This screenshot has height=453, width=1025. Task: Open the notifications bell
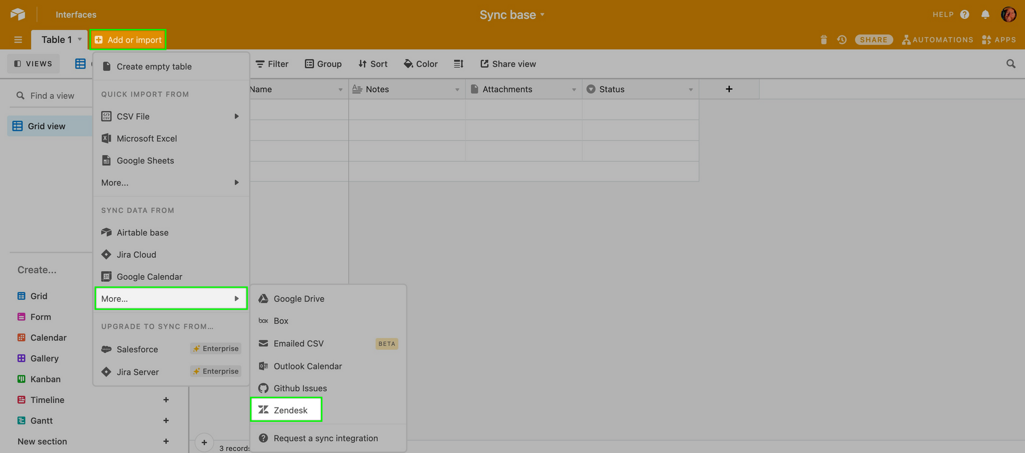pyautogui.click(x=985, y=14)
